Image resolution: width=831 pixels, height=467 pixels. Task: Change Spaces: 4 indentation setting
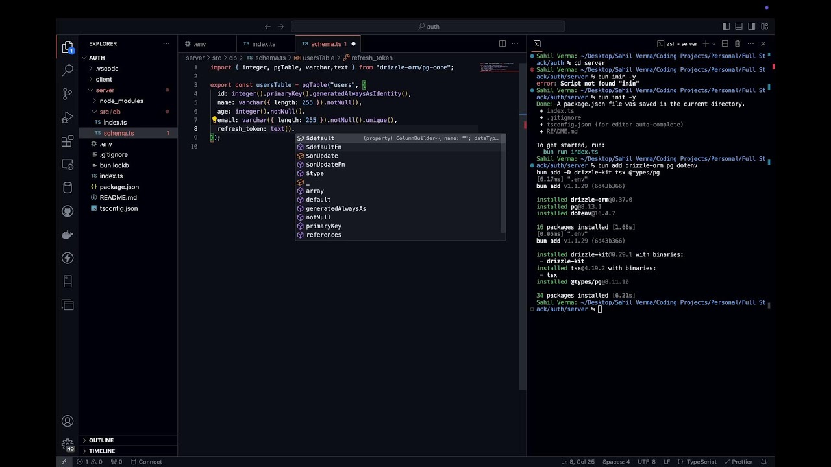coord(616,462)
